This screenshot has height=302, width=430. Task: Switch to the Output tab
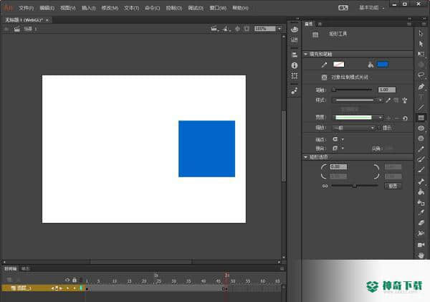(x=25, y=268)
